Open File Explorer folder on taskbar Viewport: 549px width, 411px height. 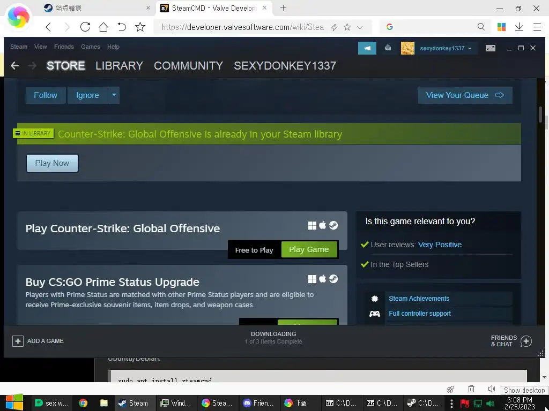click(x=103, y=403)
